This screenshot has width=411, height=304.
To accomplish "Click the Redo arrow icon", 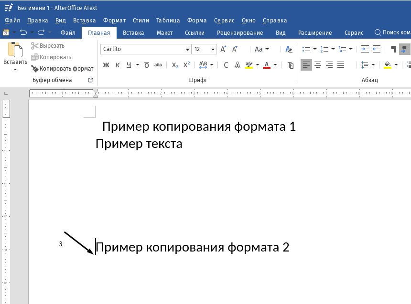I will click(x=41, y=32).
